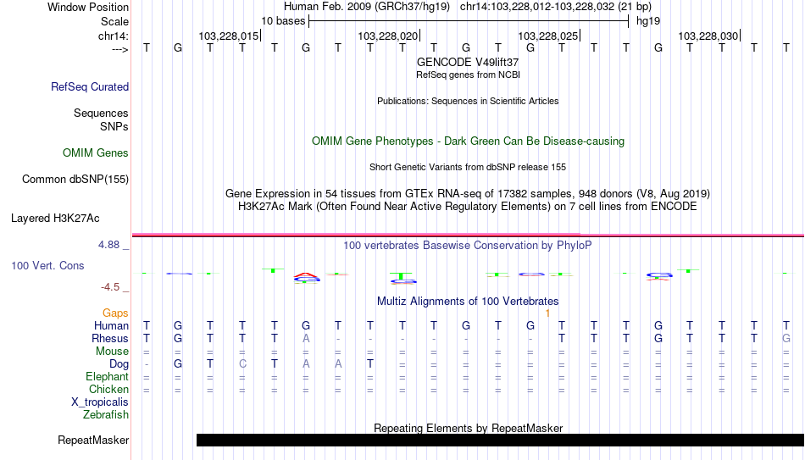Click RefSeq genes from NCBI title

coord(468,75)
